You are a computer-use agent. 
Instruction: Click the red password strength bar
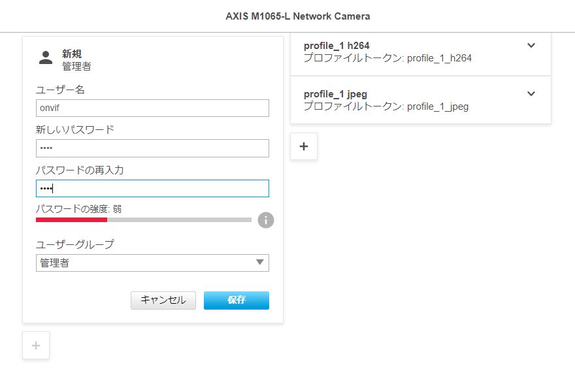click(x=71, y=220)
